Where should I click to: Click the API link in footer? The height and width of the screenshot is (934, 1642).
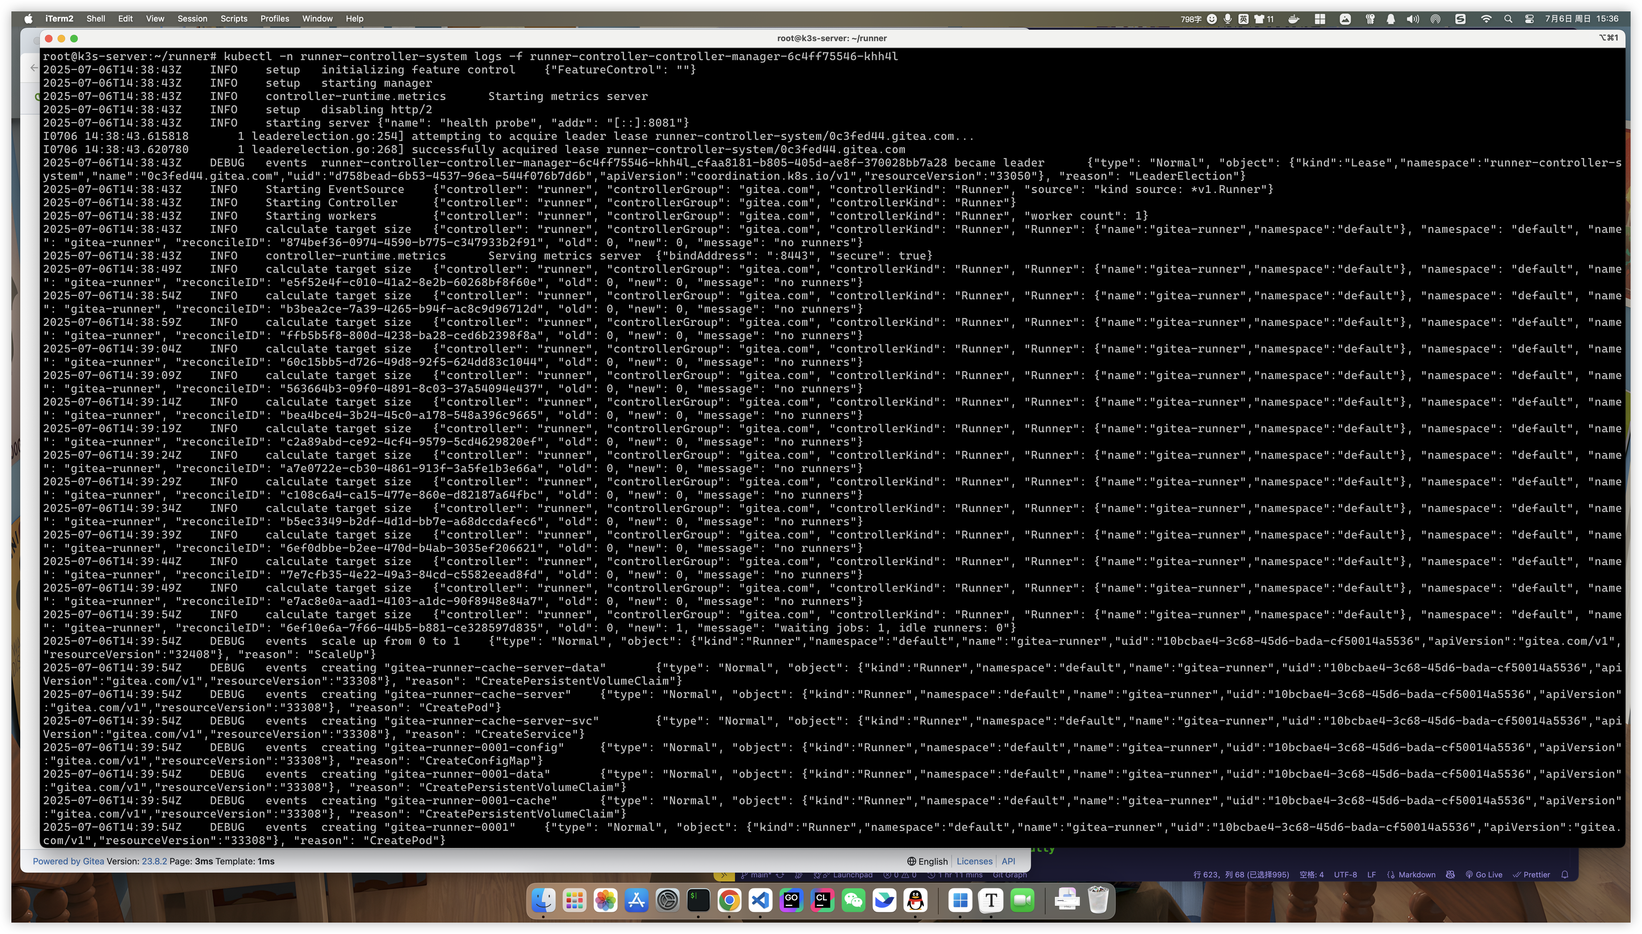coord(1008,862)
